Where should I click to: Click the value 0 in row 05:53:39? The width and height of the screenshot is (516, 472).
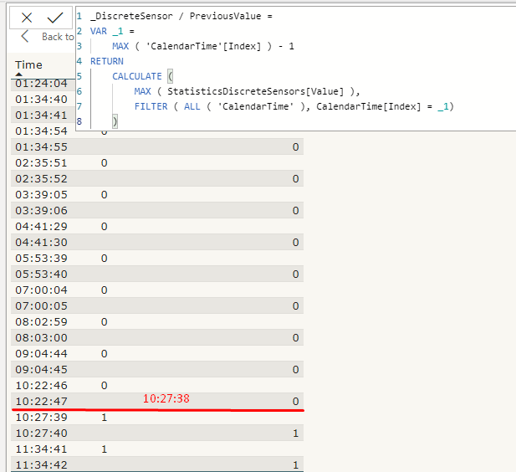104,259
